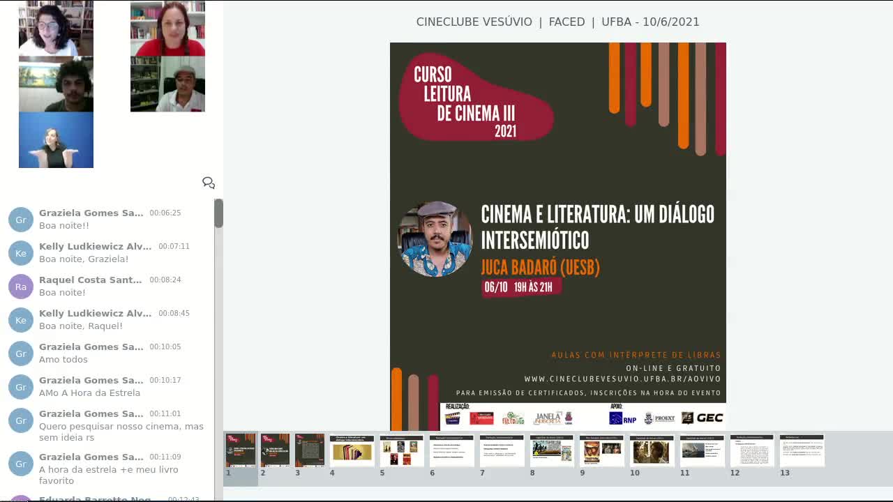Click the message 'AMo A Hora da Estrela'

pos(89,393)
